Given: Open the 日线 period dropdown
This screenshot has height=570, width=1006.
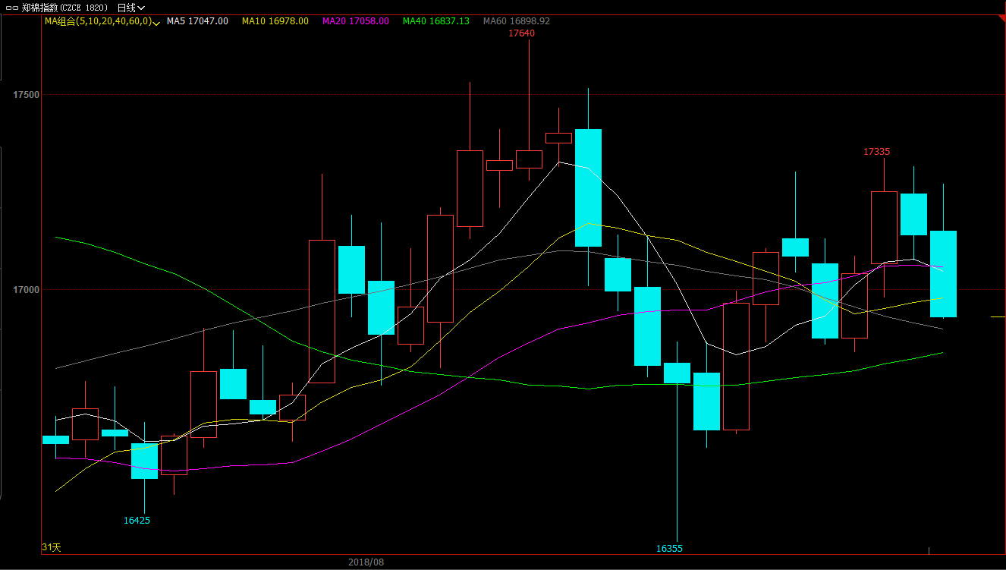Looking at the screenshot, I should point(130,8).
